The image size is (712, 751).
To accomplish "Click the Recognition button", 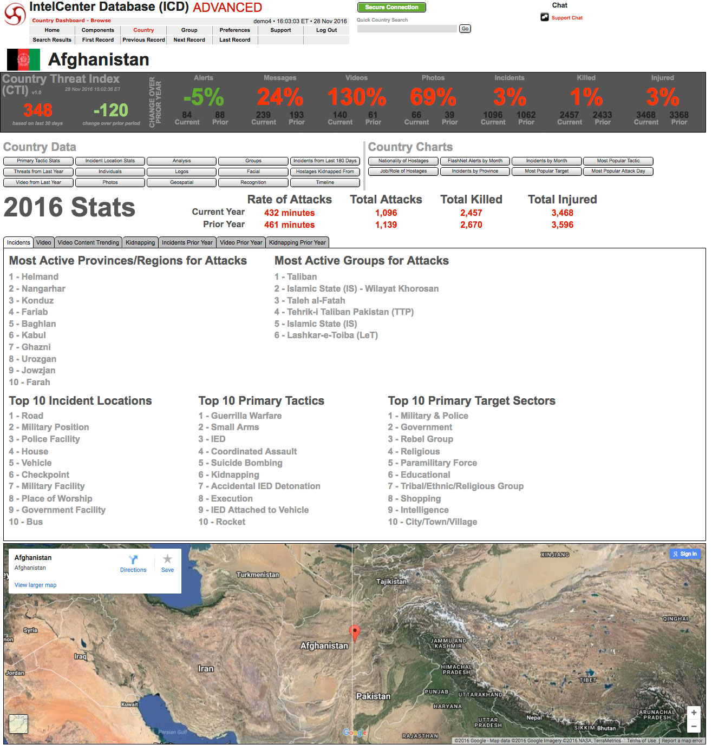I will tap(253, 183).
